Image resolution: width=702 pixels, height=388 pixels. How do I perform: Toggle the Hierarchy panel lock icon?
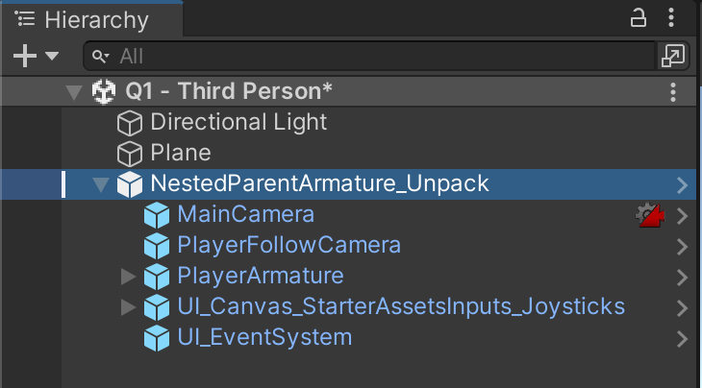(639, 18)
